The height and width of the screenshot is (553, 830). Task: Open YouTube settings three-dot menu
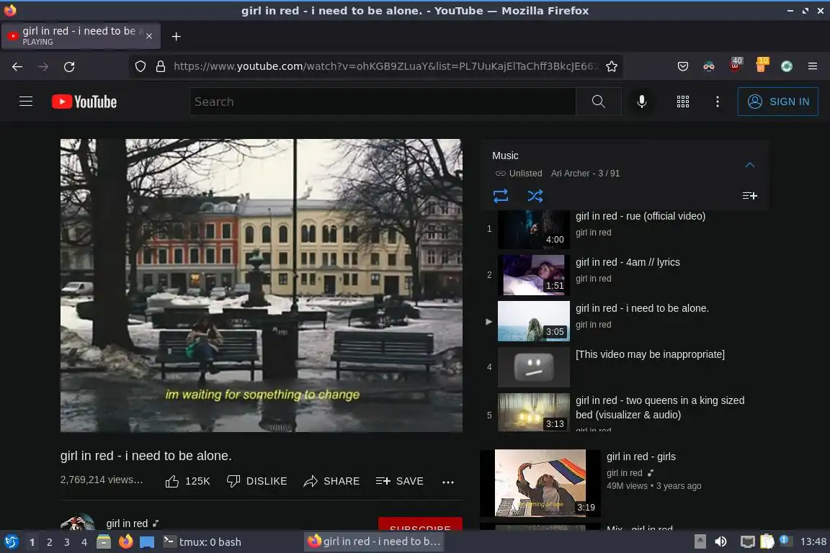point(718,102)
